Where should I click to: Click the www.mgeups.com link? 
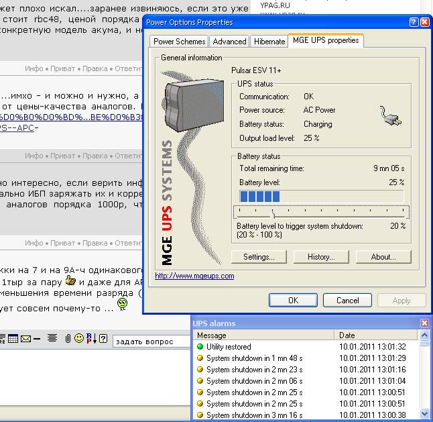tap(194, 276)
